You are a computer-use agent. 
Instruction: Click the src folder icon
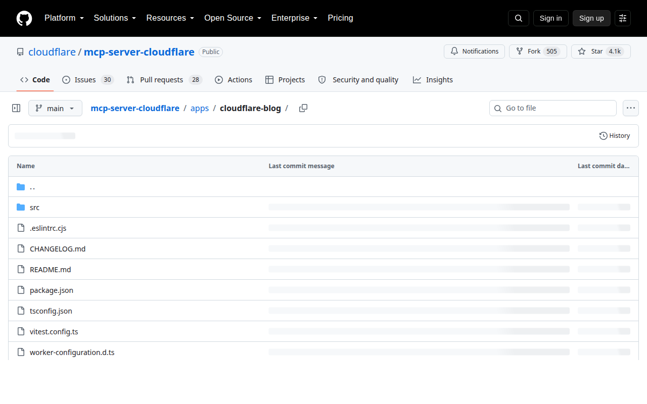pyautogui.click(x=21, y=208)
